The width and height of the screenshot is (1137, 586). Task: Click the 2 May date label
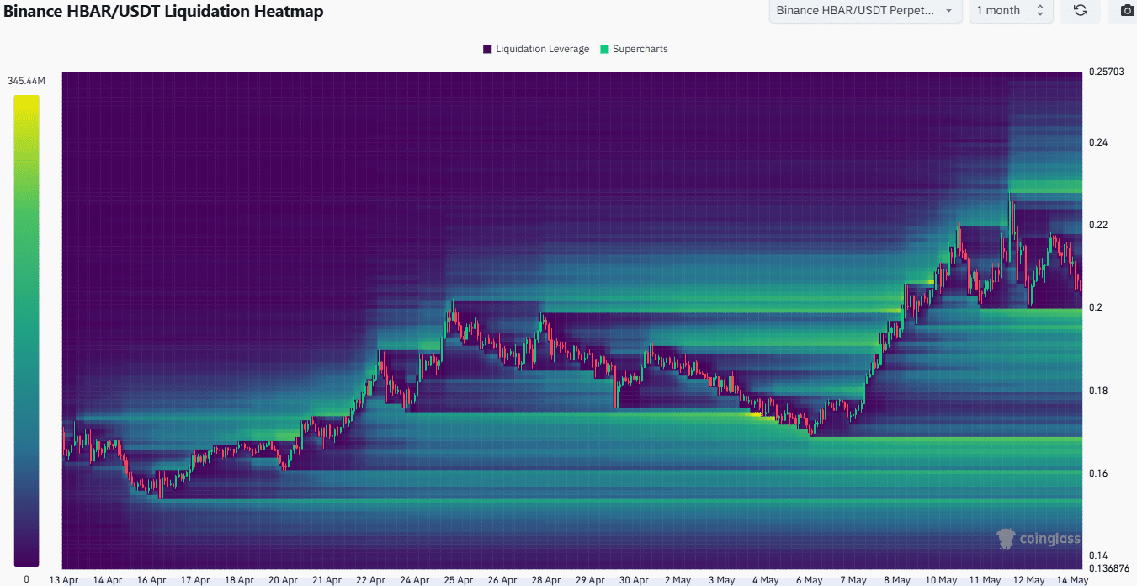[677, 580]
